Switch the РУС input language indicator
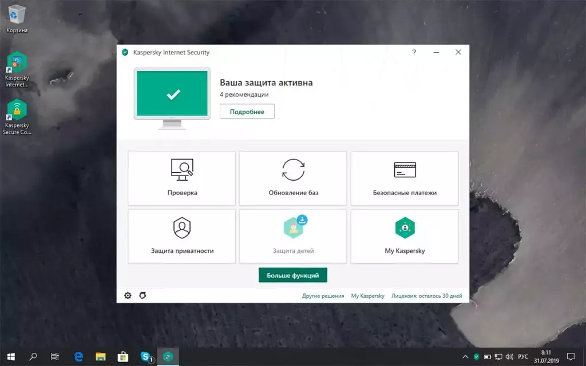The width and height of the screenshot is (586, 366). (523, 357)
